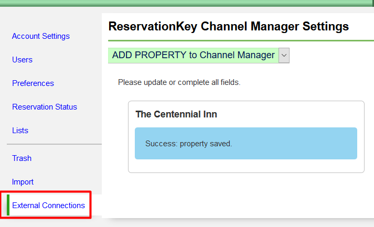This screenshot has width=374, height=227.
Task: Click the ADD PROPERTY to Channel Manager combo box
Action: (x=193, y=55)
